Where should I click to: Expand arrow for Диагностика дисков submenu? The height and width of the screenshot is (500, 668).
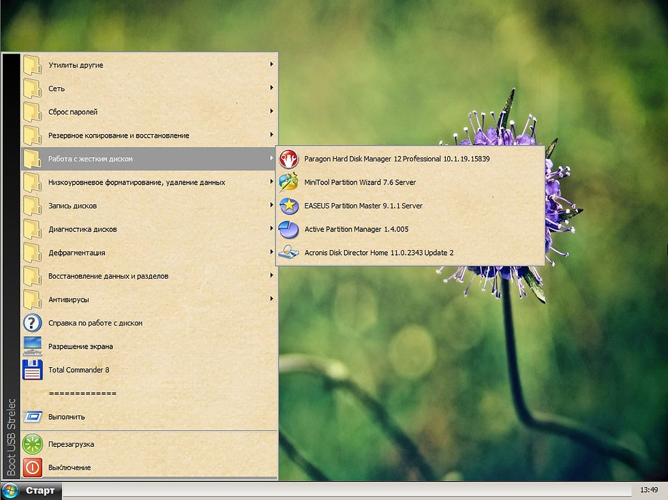click(x=271, y=228)
